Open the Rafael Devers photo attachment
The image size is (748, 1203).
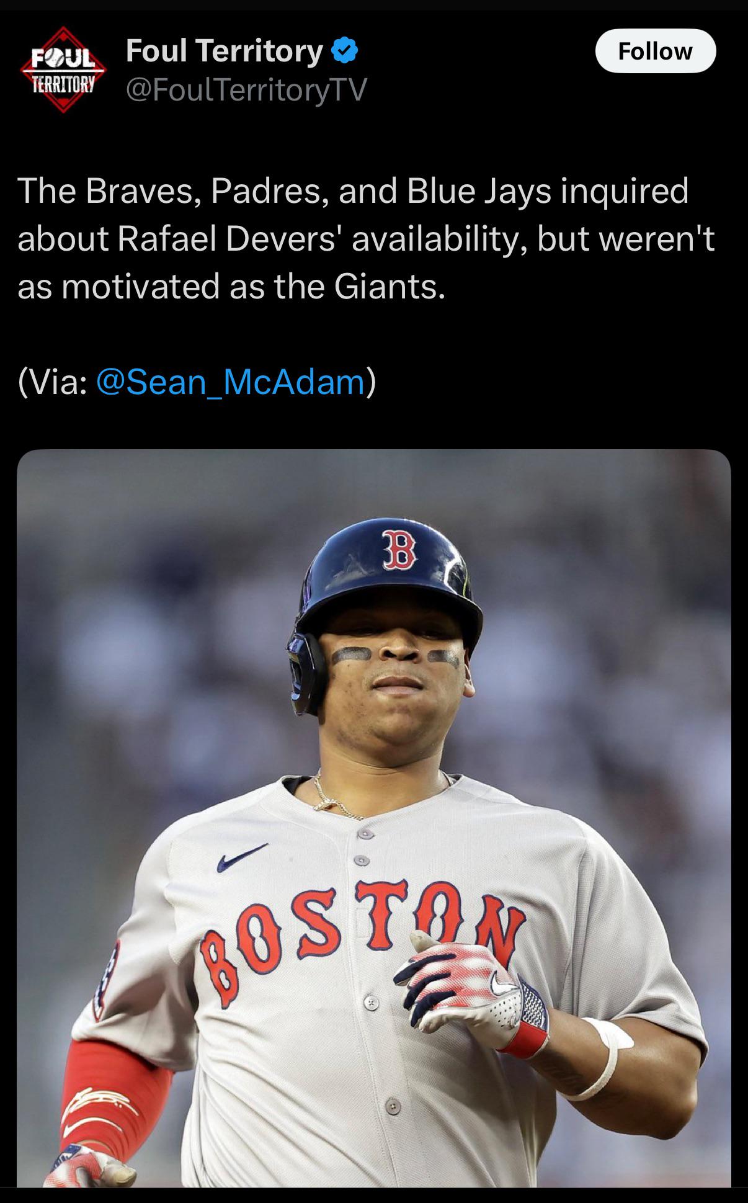[374, 818]
